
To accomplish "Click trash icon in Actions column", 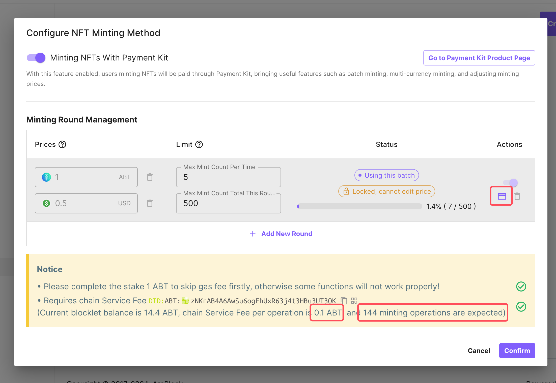I will (x=517, y=196).
